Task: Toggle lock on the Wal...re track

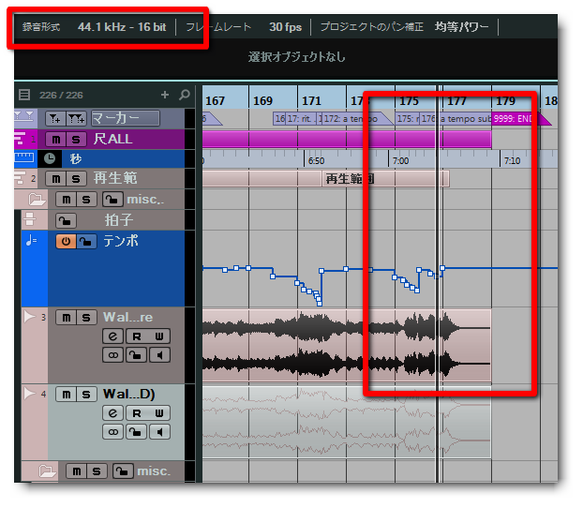Action: point(136,355)
